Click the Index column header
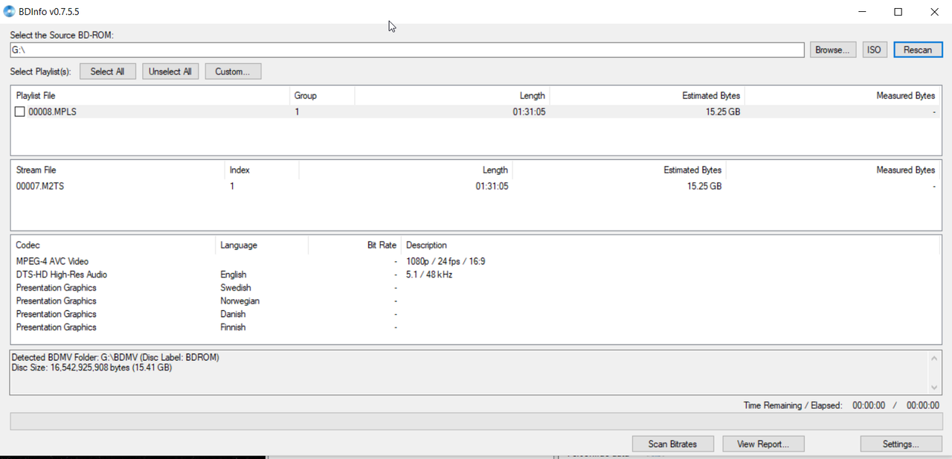This screenshot has width=952, height=459. (x=262, y=170)
